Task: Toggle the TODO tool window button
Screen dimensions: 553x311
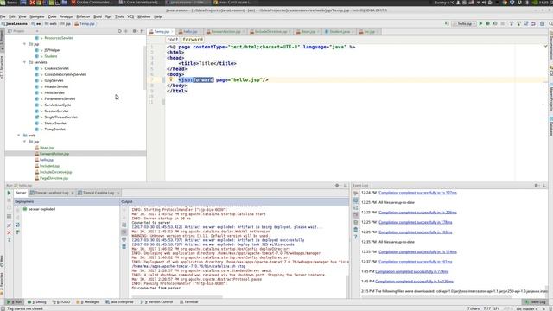Action: [61, 301]
